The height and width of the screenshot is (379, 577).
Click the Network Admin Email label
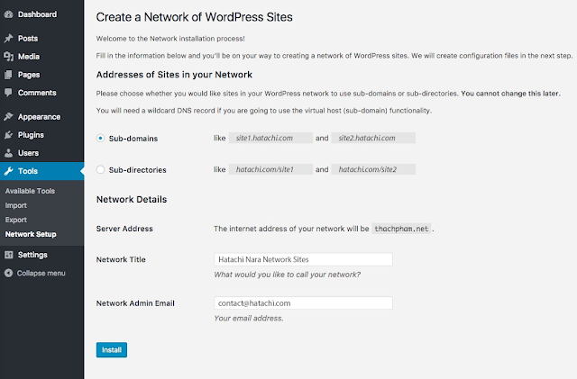(x=135, y=303)
